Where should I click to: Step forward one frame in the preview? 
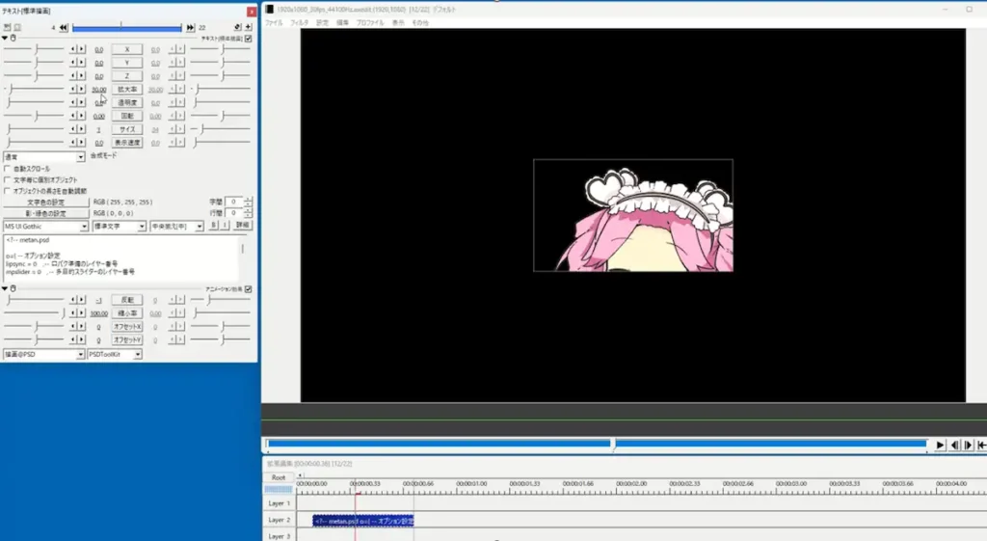(x=968, y=445)
